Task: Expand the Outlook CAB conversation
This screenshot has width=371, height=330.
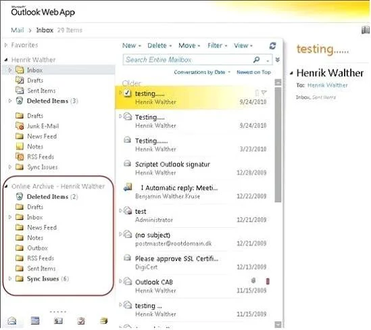Action: [120, 281]
